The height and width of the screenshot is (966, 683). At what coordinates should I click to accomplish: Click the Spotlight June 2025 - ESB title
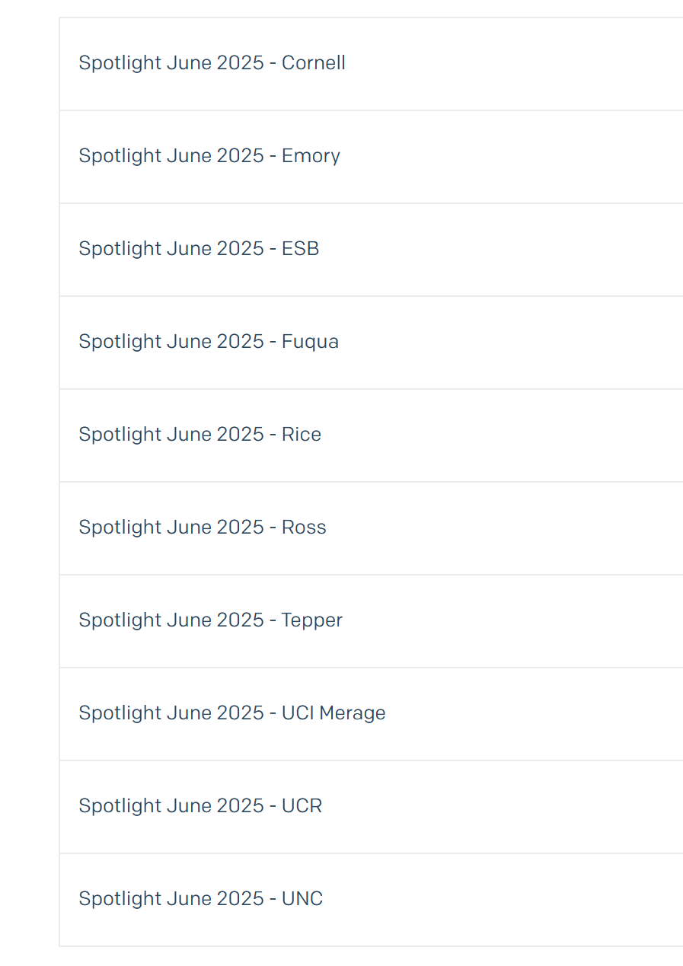(199, 249)
